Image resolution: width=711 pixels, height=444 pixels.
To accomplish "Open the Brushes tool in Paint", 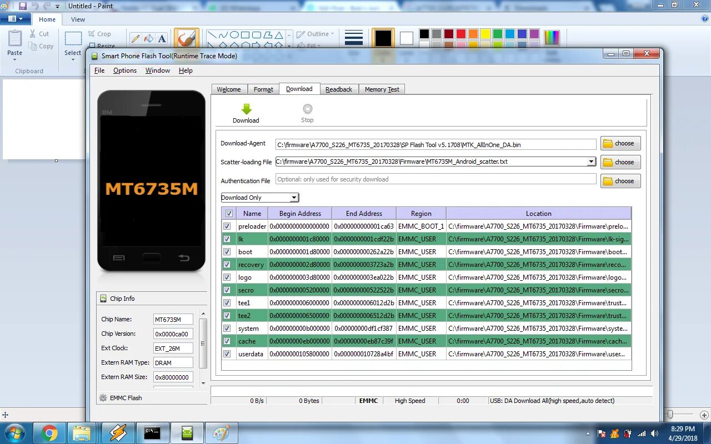I will [x=186, y=39].
